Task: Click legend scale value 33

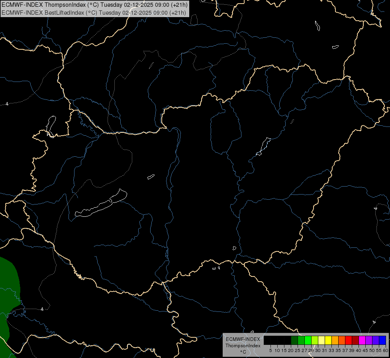Action: point(331,350)
